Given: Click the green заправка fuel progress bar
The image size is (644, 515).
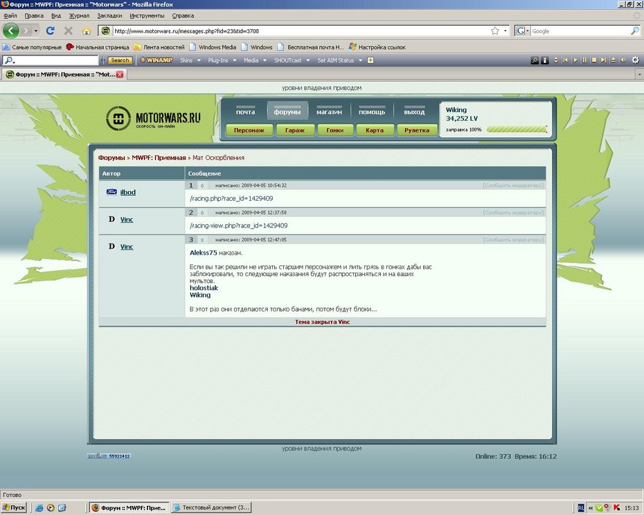Looking at the screenshot, I should (x=516, y=129).
